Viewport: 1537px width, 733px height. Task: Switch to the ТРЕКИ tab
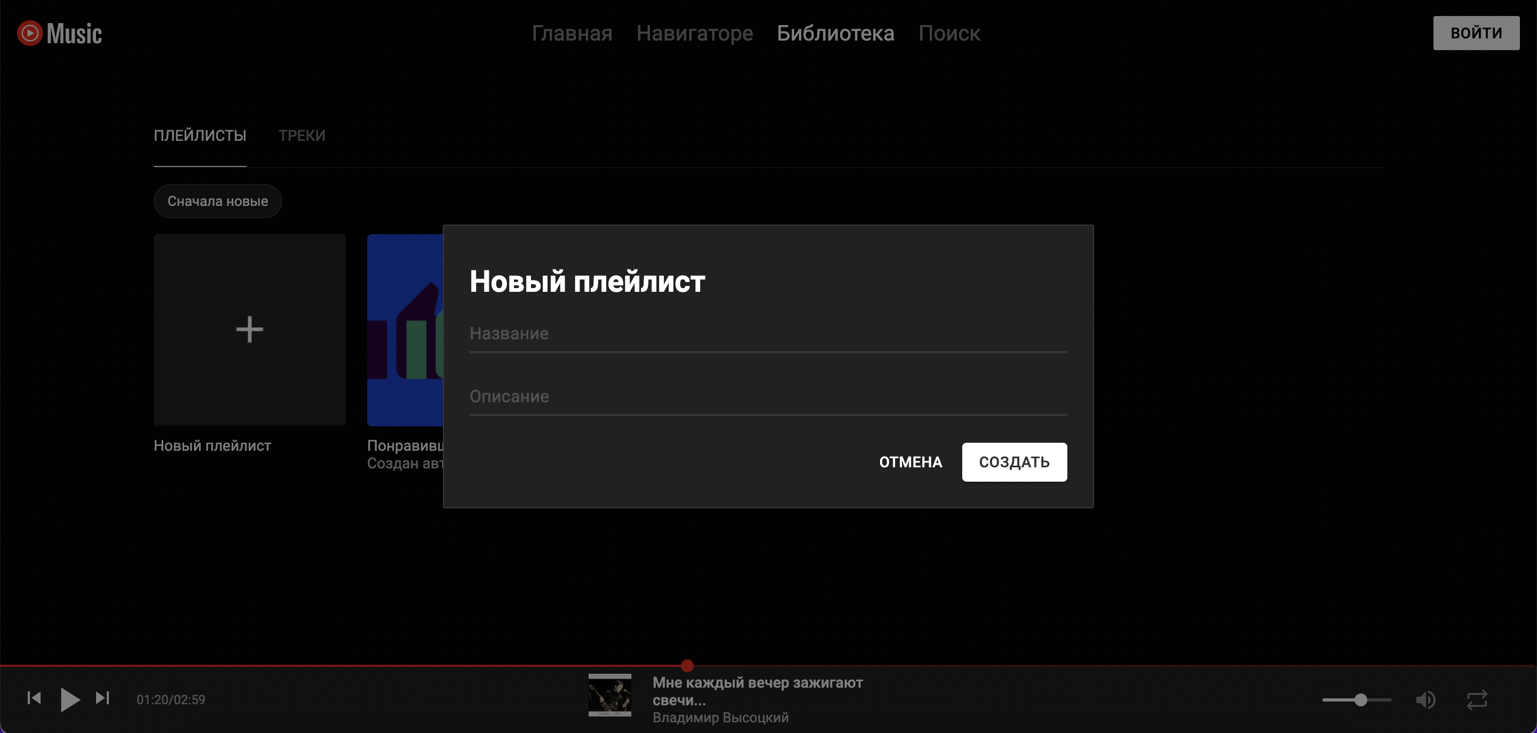coord(302,136)
